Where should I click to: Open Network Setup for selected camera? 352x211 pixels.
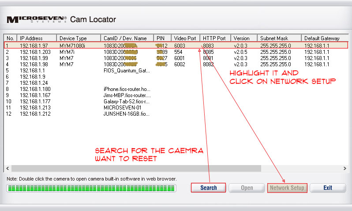tap(287, 188)
